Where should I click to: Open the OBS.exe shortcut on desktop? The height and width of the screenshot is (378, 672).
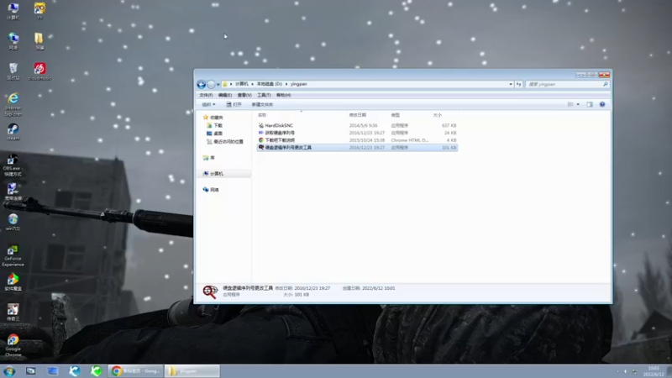[13, 165]
